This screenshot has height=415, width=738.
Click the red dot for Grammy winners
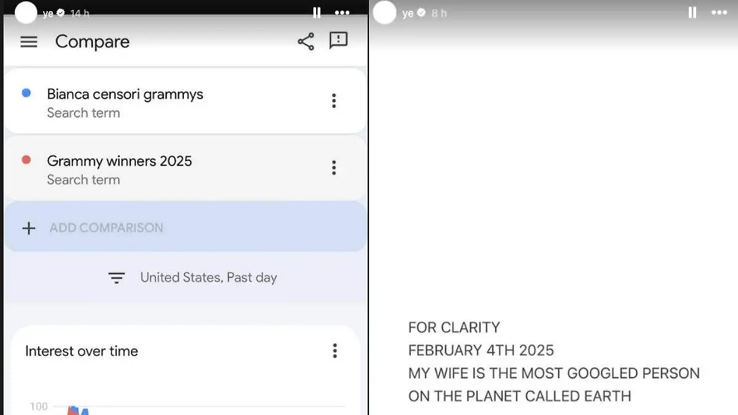click(x=26, y=160)
